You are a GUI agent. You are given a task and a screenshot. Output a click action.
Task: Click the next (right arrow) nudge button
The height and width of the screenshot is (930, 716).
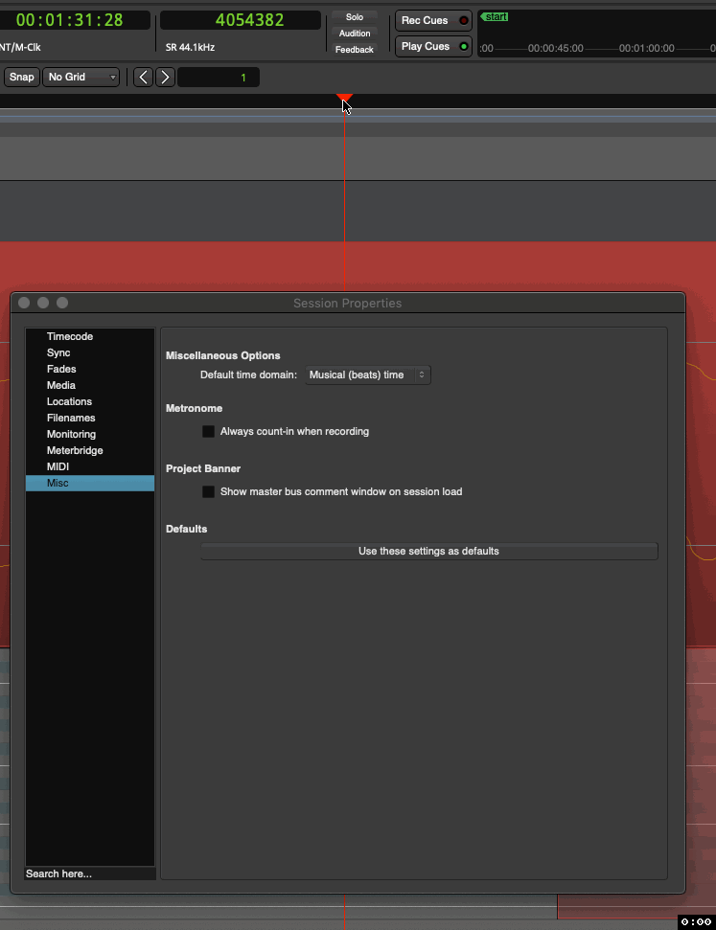[165, 78]
